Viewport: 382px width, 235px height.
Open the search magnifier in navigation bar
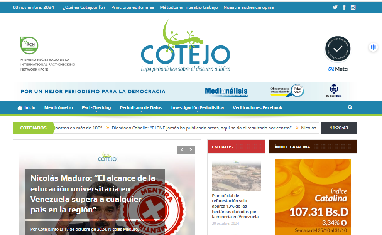pyautogui.click(x=350, y=107)
